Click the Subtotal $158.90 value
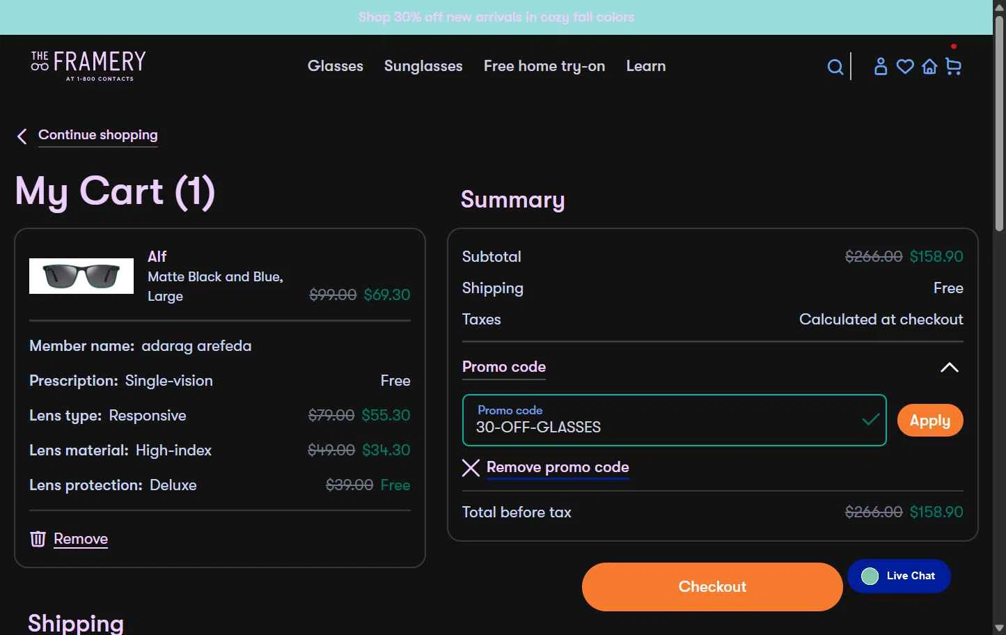This screenshot has width=1006, height=635. click(x=936, y=256)
